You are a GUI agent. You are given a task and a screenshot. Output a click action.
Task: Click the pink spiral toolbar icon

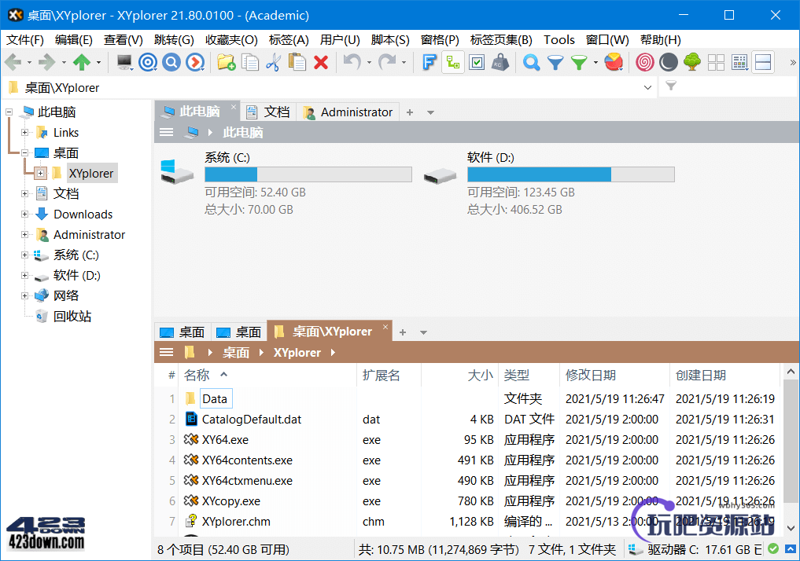pos(645,63)
